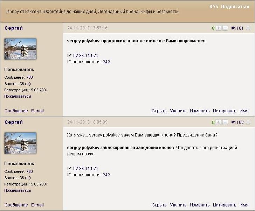Edit post #1102 with Изменить
This screenshot has height=211, width=255.
click(200, 205)
